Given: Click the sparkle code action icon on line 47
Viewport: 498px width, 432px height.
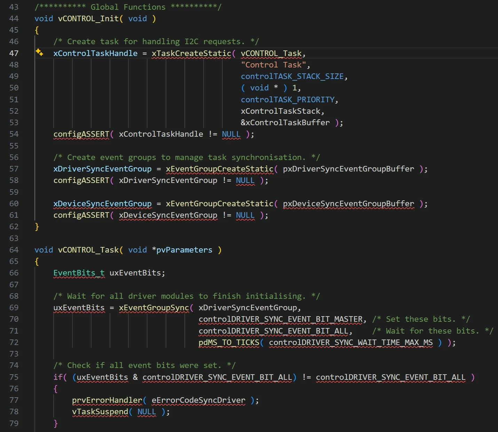Looking at the screenshot, I should 39,53.
